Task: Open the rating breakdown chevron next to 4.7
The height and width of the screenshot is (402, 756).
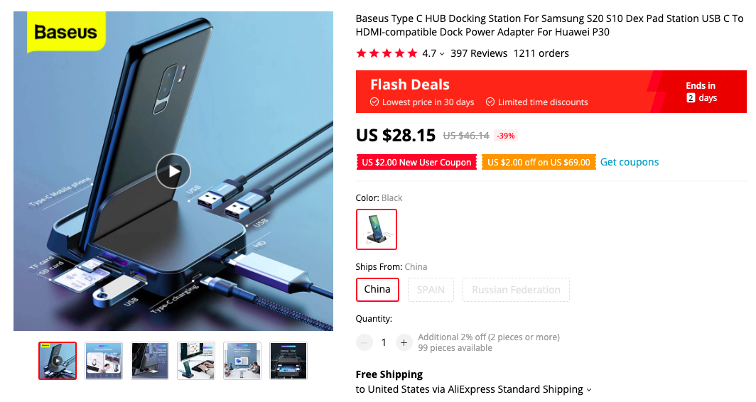Action: [442, 54]
